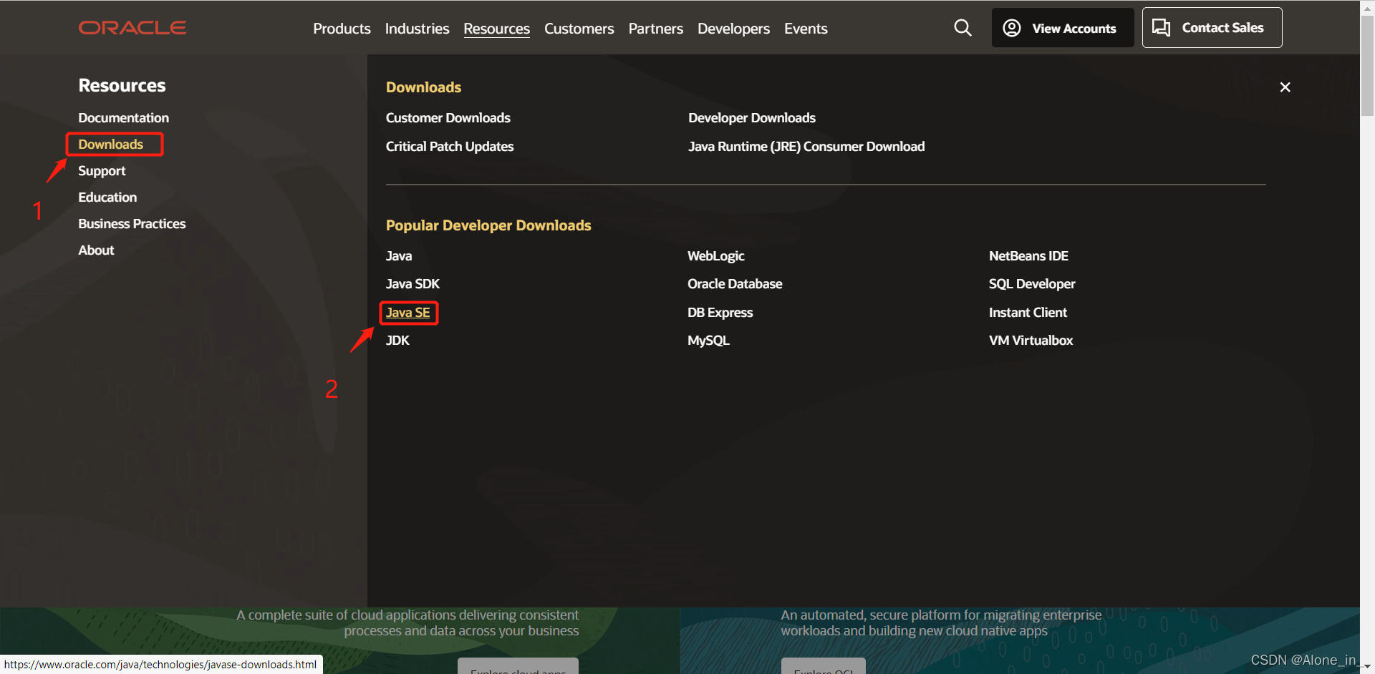This screenshot has height=674, width=1375.
Task: Open the Products menu
Action: pyautogui.click(x=342, y=29)
